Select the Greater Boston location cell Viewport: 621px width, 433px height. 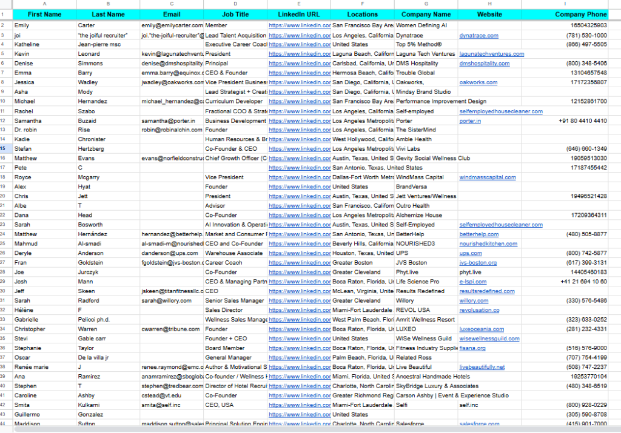pyautogui.click(x=363, y=263)
